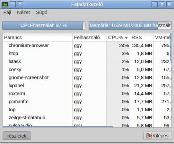Open the Fájl menu
174x144 pixels.
pyautogui.click(x=7, y=13)
